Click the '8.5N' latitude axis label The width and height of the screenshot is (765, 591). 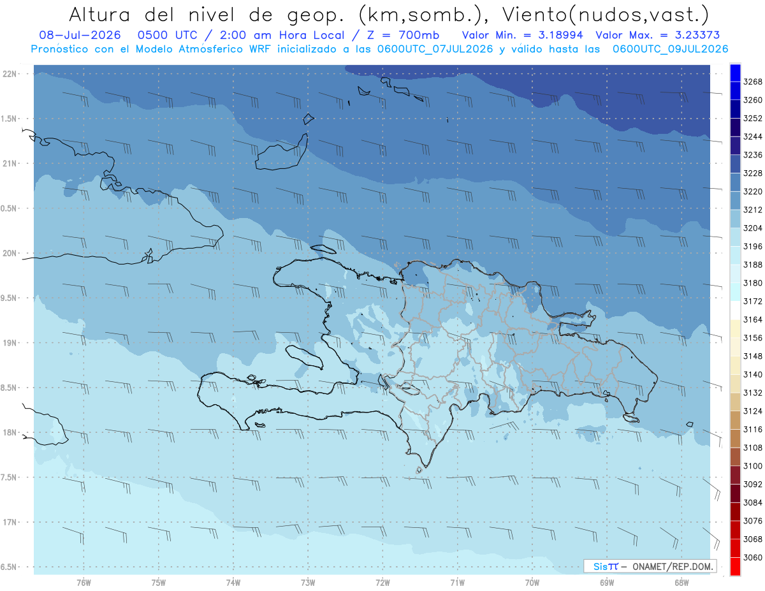pyautogui.click(x=8, y=388)
